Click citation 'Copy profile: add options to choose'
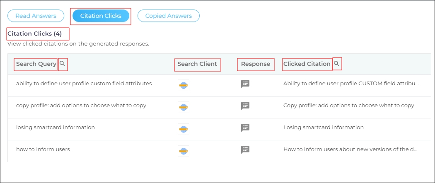 coord(348,106)
